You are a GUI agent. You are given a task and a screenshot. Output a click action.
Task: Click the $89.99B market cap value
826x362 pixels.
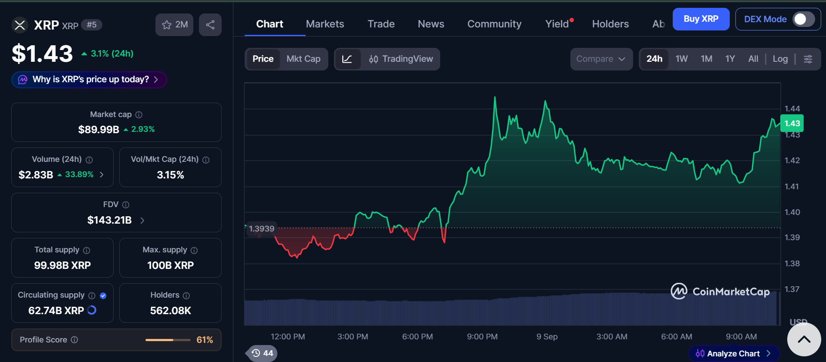pos(98,130)
